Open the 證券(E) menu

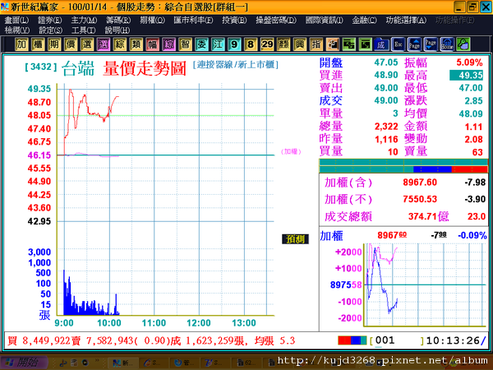[49, 21]
